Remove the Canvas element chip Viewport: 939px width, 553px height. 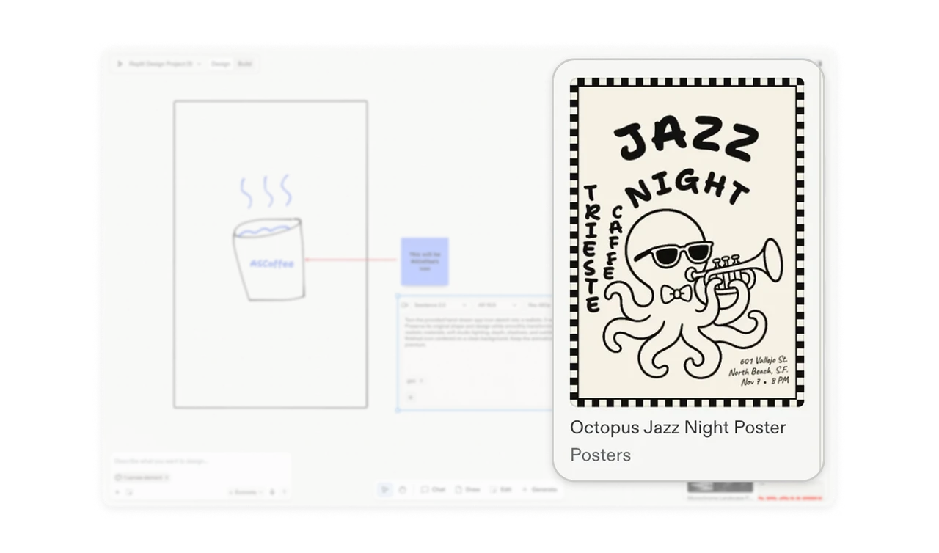tap(167, 477)
